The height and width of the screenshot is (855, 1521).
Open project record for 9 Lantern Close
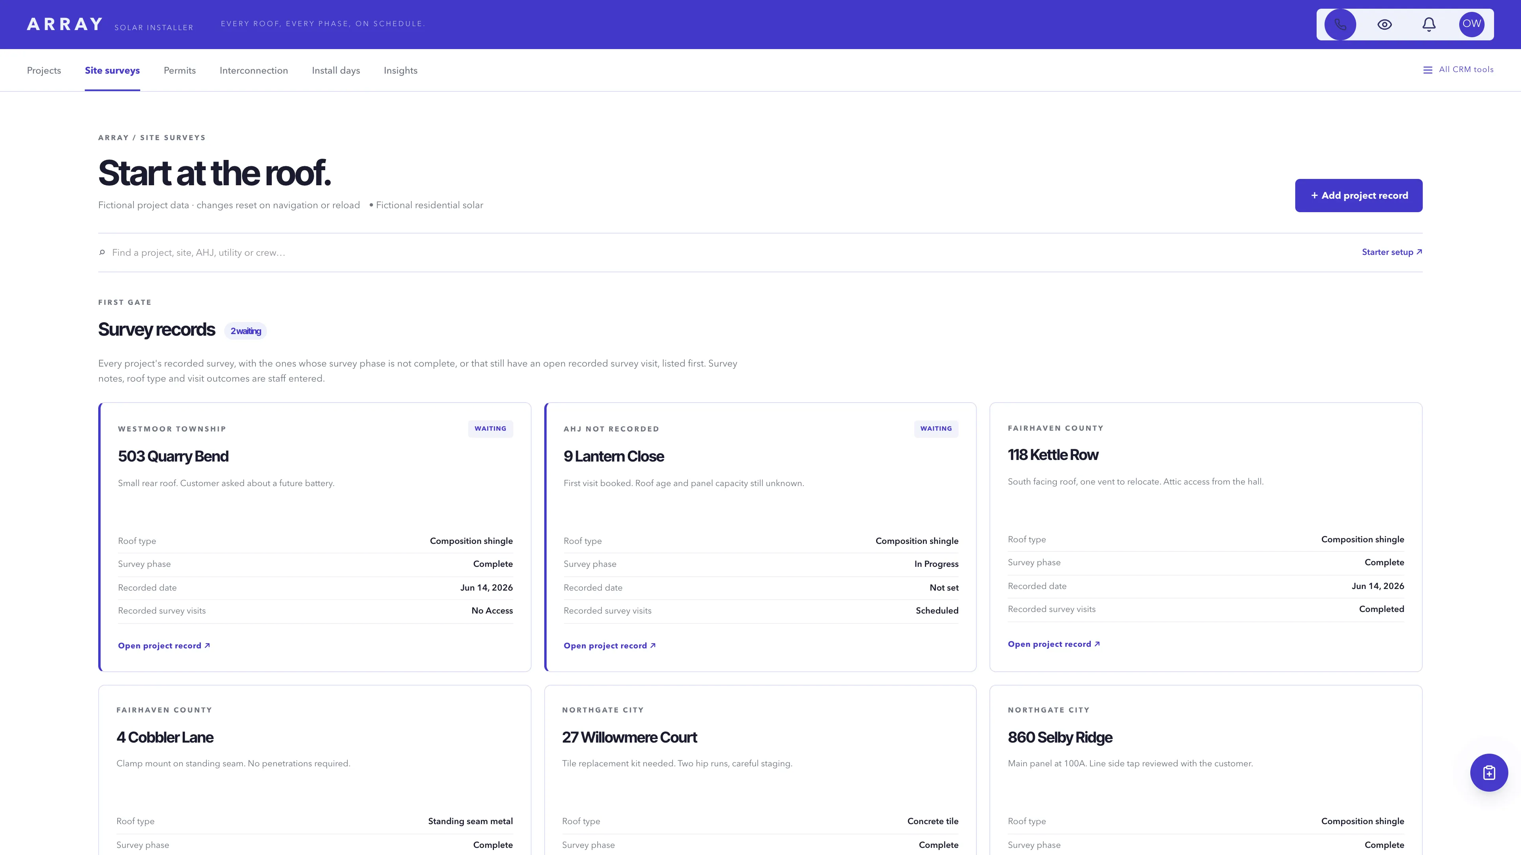pos(609,646)
